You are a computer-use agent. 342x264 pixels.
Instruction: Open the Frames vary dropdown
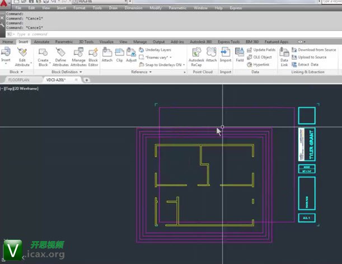click(158, 57)
